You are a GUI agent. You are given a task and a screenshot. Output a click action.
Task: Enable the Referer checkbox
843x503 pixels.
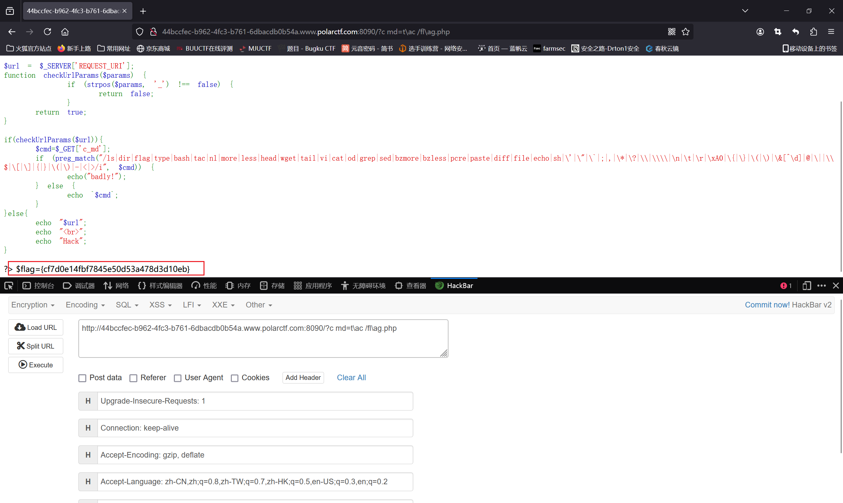[x=134, y=378]
